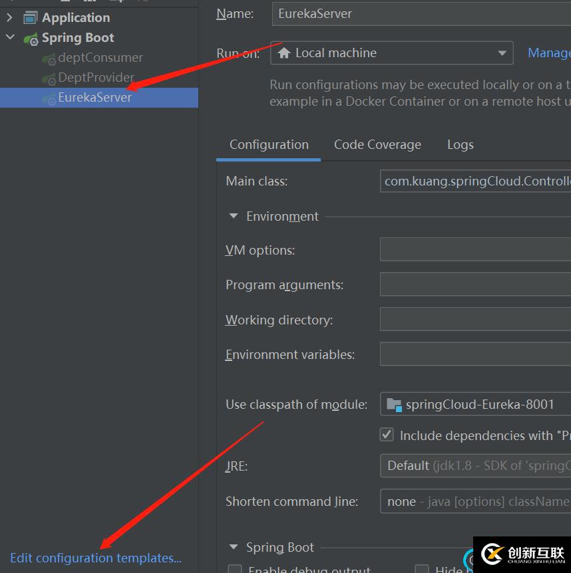Click into the VM options field

click(476, 249)
